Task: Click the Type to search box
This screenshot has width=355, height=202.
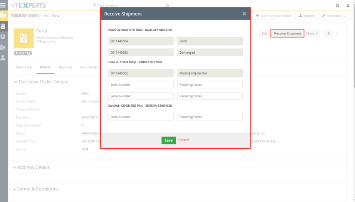Action: coord(131,5)
